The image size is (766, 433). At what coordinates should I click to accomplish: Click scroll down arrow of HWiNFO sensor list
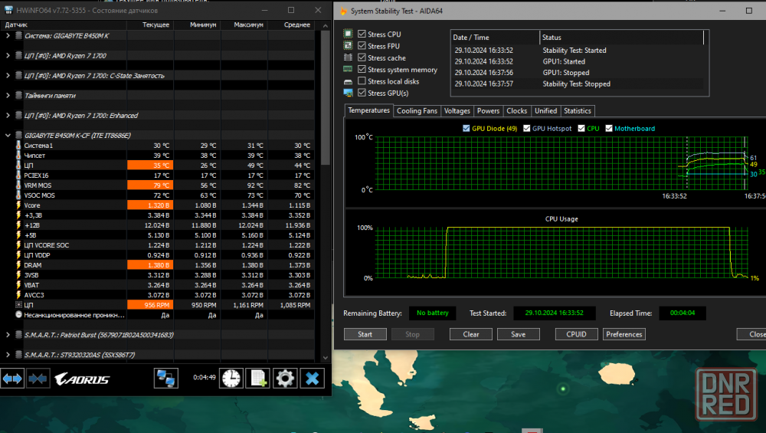326,358
